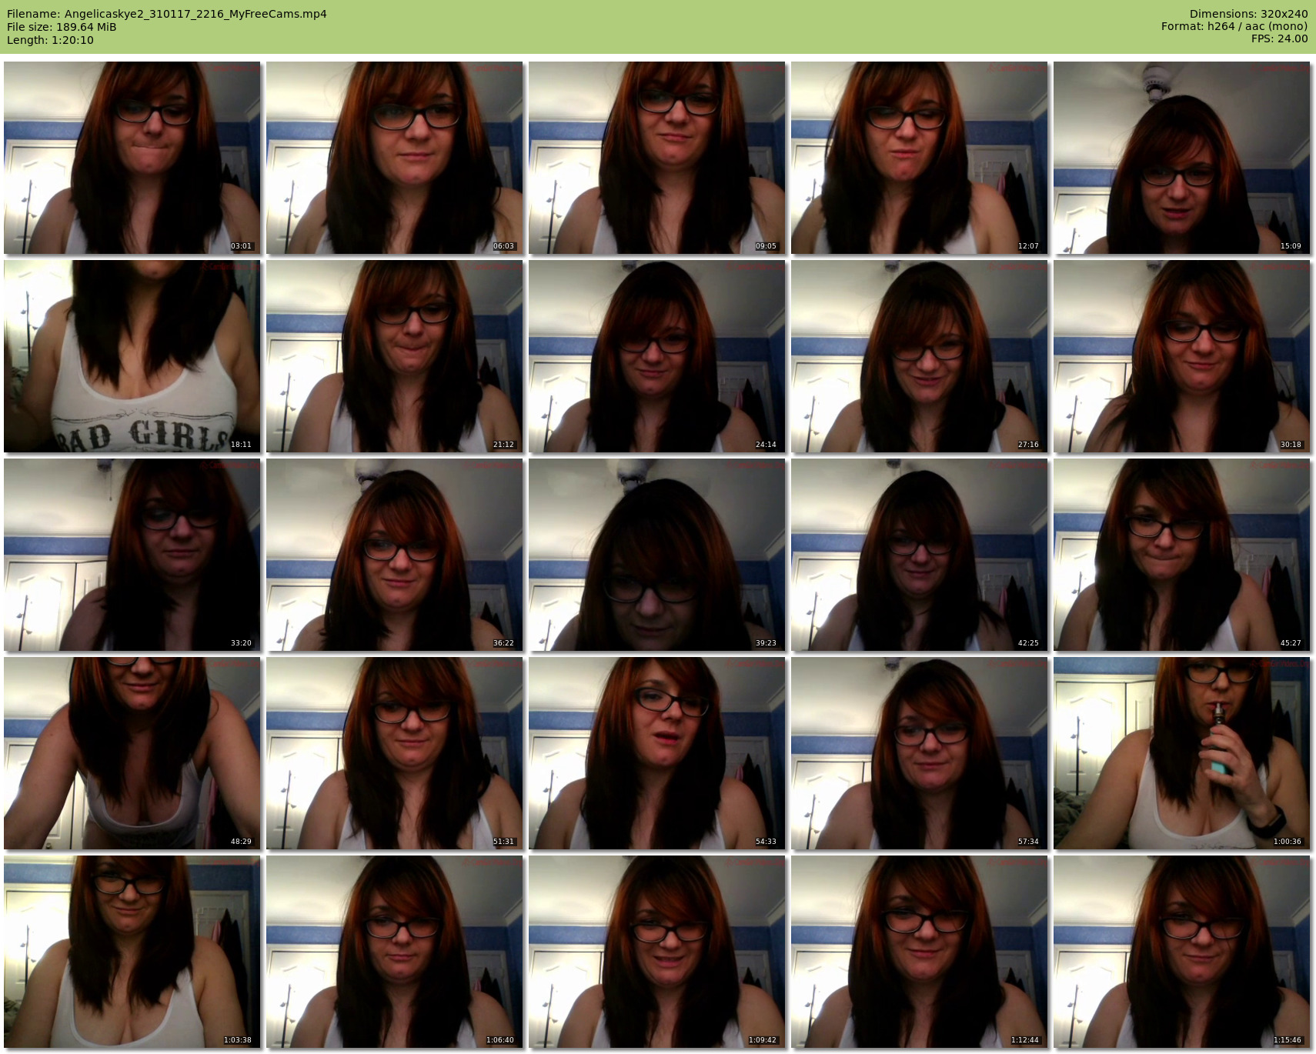Open the thumbnail timestamped 18:11
This screenshot has width=1316, height=1054.
(132, 356)
